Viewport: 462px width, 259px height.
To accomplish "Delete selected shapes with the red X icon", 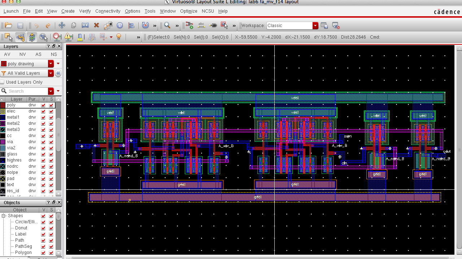I will (97, 25).
